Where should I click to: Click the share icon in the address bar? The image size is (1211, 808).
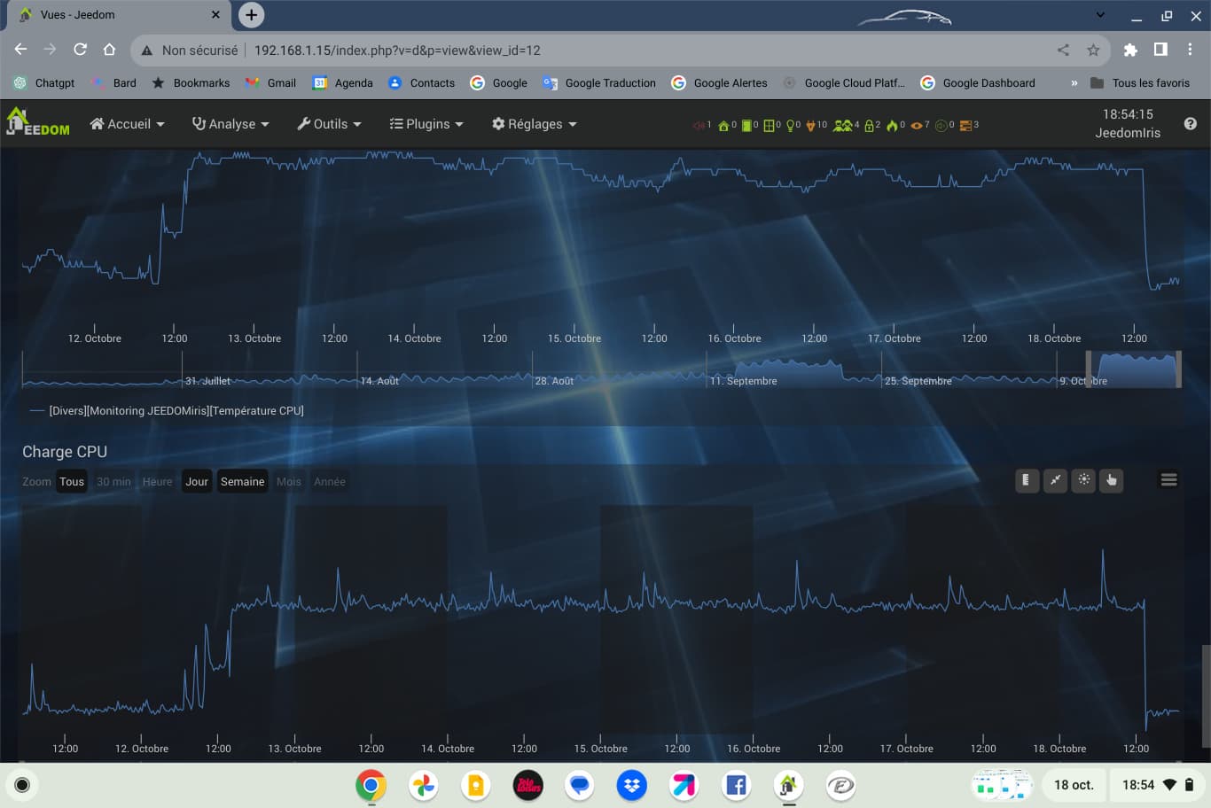1063,50
